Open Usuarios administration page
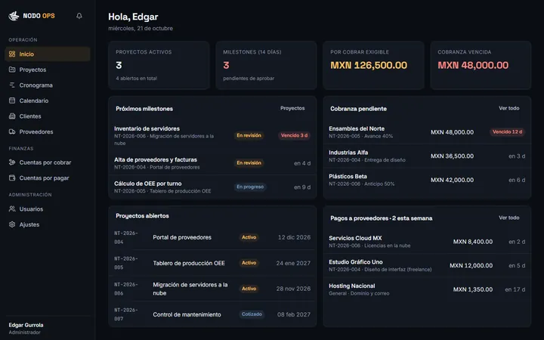Viewport: 544px width, 340px height. point(48,209)
